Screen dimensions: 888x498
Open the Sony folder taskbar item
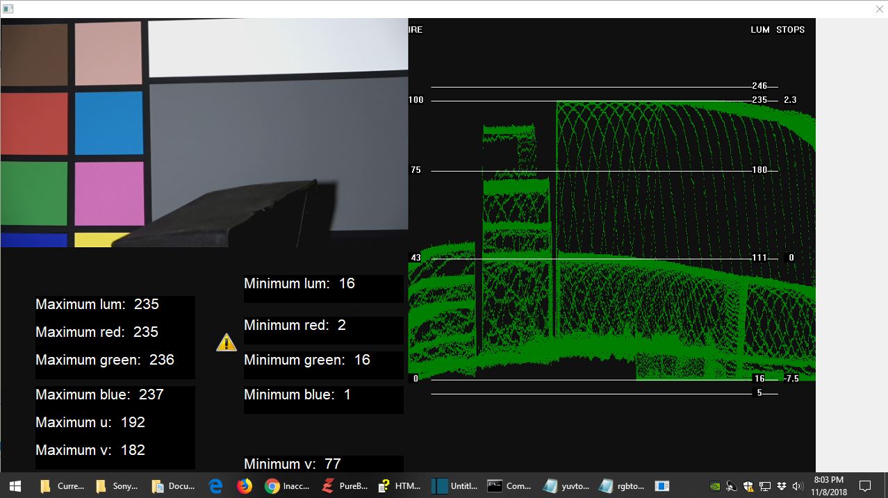pos(117,485)
